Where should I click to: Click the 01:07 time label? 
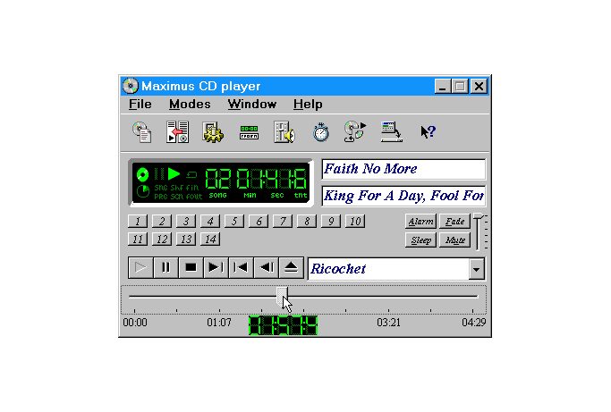[x=219, y=323]
